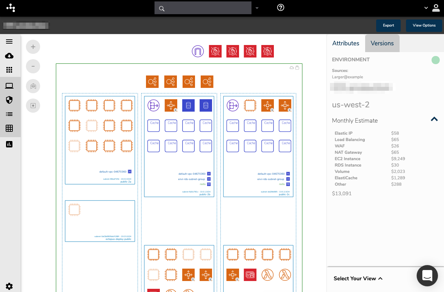Open the chat support bubble
444x292 pixels.
[x=427, y=275]
